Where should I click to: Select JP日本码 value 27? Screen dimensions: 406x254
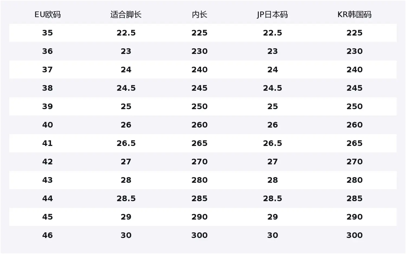point(272,162)
